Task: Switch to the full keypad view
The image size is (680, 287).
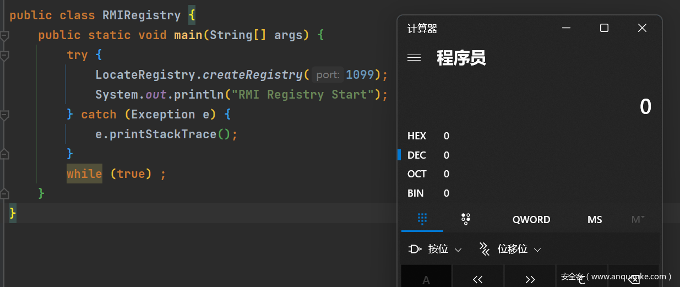Action: [x=422, y=219]
